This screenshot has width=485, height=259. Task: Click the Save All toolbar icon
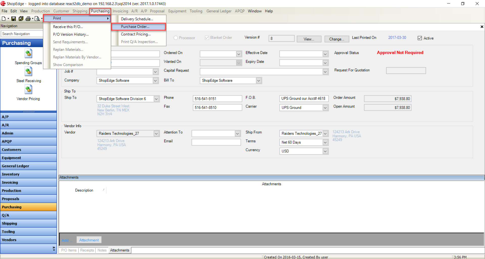[x=21, y=18]
